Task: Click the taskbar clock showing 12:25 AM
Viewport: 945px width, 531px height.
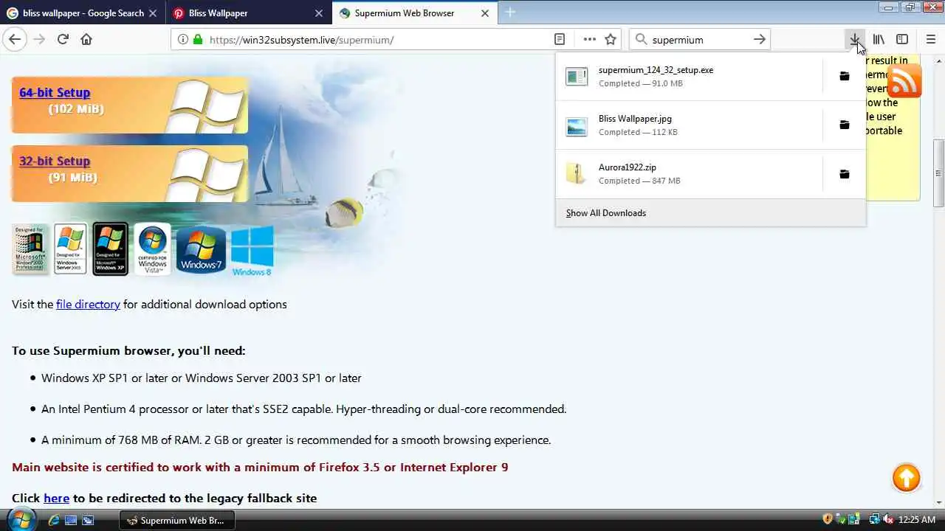Action: pos(917,520)
